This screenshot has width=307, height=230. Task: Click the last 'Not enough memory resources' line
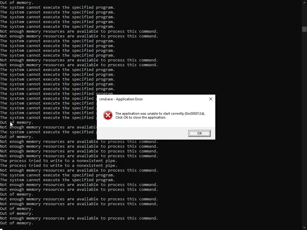click(x=79, y=218)
